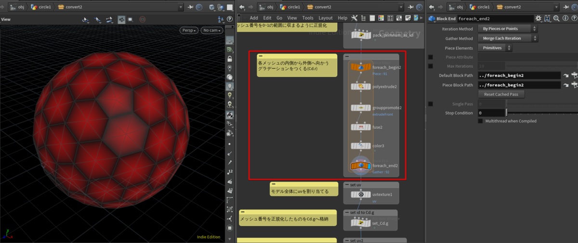Toggle Multithread when Compiled checkbox

click(x=480, y=121)
